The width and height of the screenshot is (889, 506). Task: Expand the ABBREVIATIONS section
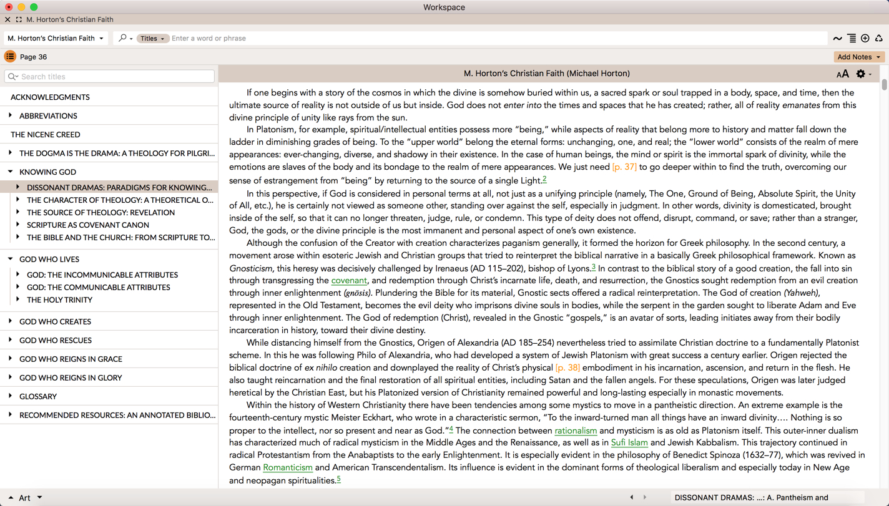(x=11, y=115)
